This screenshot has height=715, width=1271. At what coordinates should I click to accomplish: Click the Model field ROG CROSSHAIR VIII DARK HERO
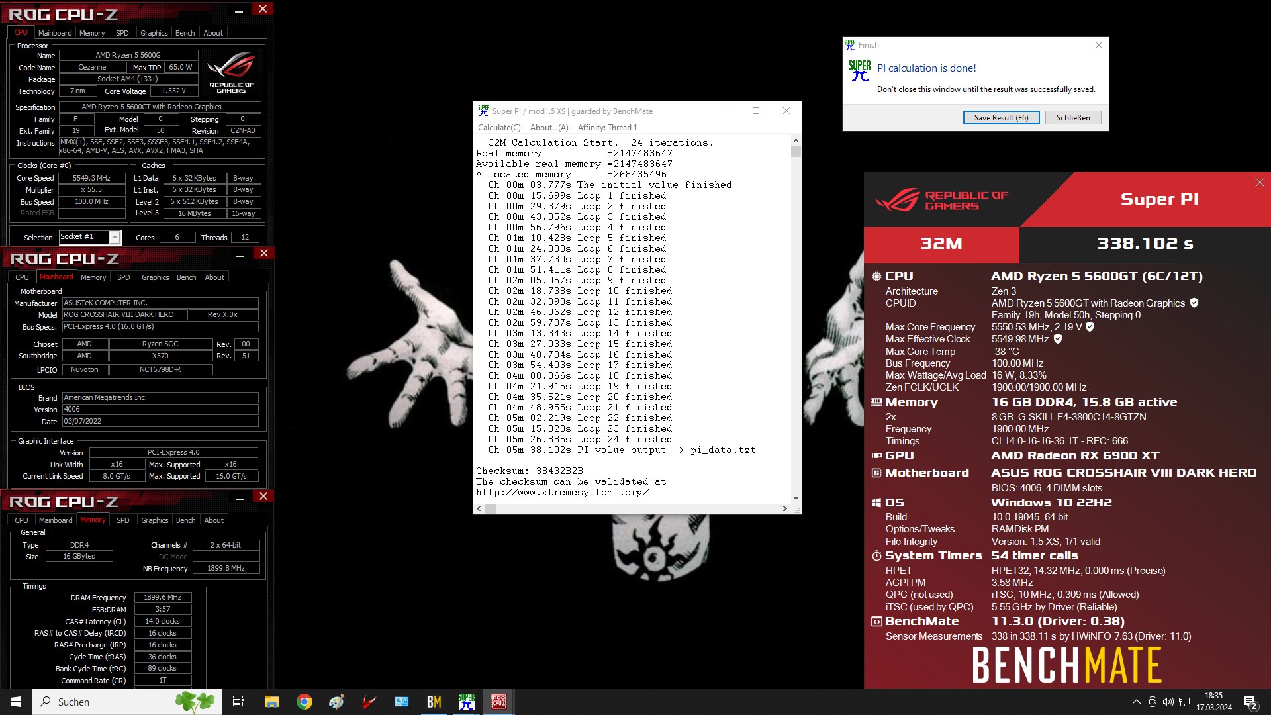coord(123,314)
